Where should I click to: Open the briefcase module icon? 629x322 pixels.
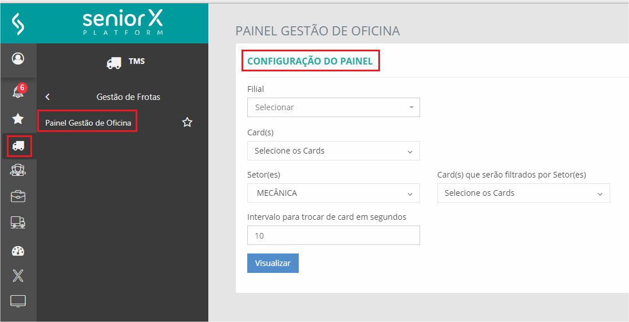(x=18, y=196)
